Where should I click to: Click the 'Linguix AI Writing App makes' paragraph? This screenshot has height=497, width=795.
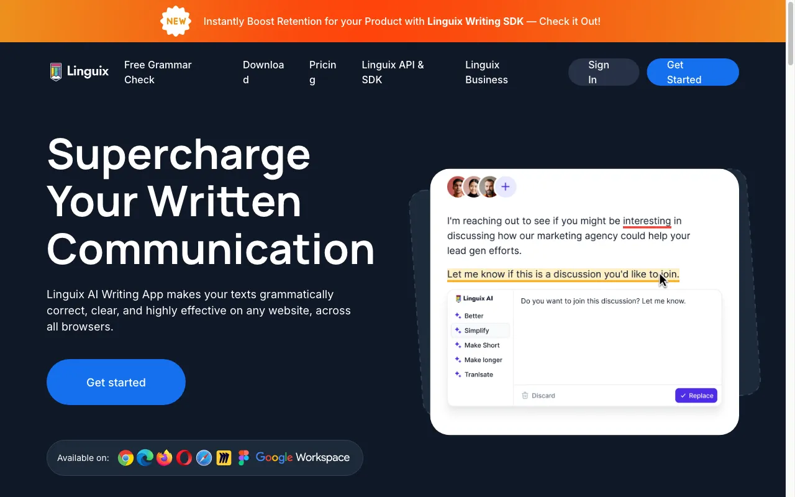199,311
